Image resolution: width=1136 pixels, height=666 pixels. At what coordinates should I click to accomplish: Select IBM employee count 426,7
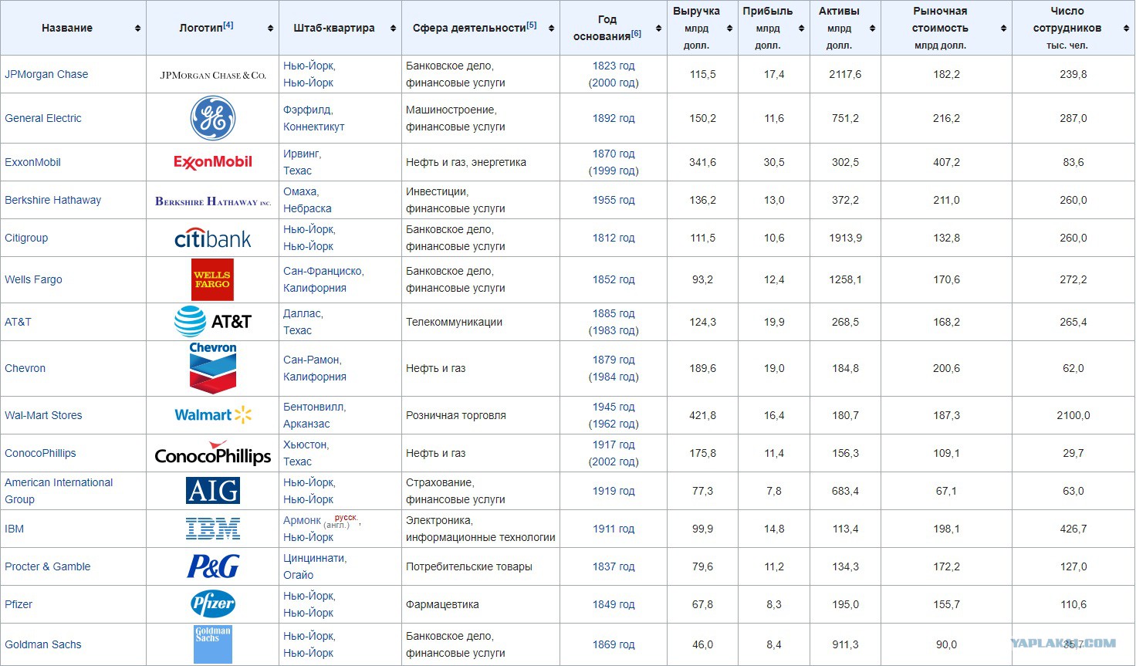tap(1073, 529)
